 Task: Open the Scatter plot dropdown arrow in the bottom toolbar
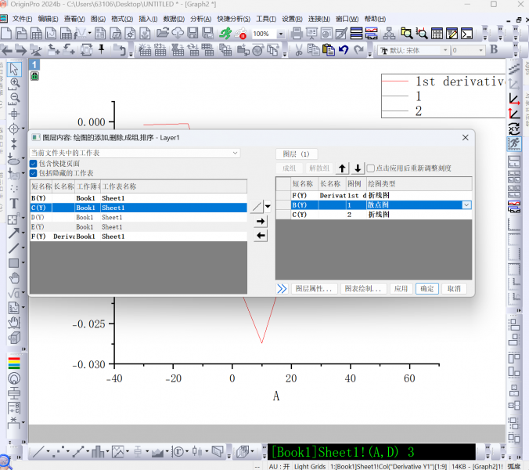(68, 451)
